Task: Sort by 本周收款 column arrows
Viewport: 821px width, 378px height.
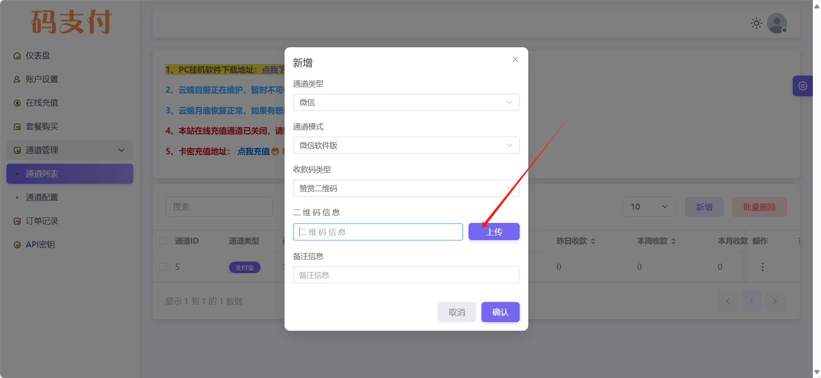Action: pyautogui.click(x=674, y=241)
